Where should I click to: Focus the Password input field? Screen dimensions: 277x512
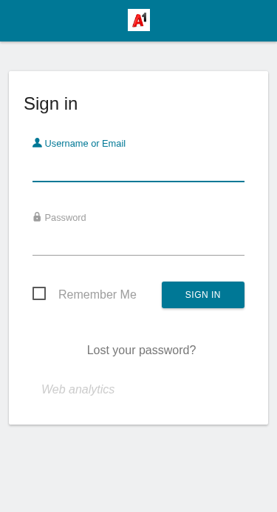(x=138, y=242)
